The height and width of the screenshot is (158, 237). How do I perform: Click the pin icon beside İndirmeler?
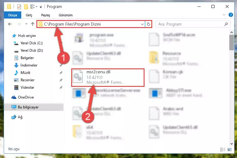[x=61, y=65]
